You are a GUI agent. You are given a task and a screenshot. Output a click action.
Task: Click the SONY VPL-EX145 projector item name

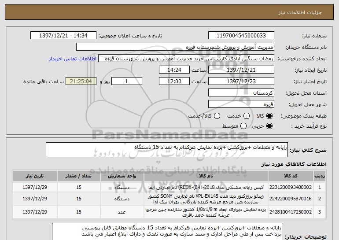(206, 199)
